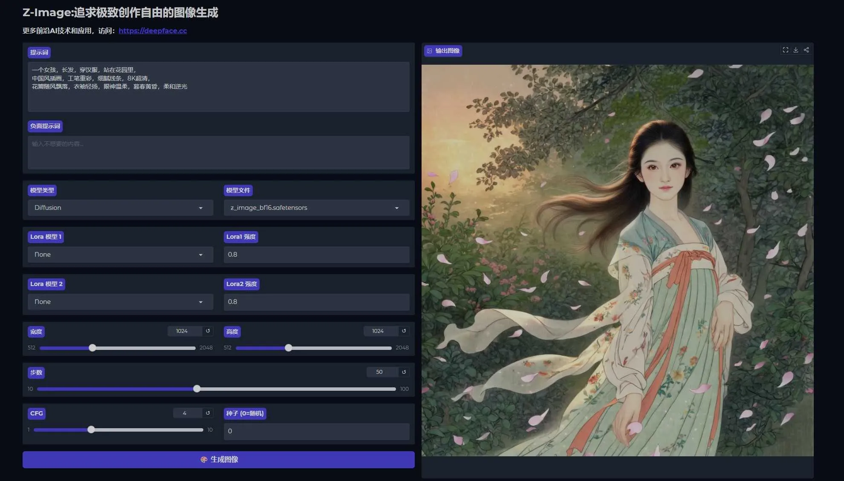The width and height of the screenshot is (844, 481).
Task: Click inside the 负面提示词 negative prompt field
Action: (218, 152)
